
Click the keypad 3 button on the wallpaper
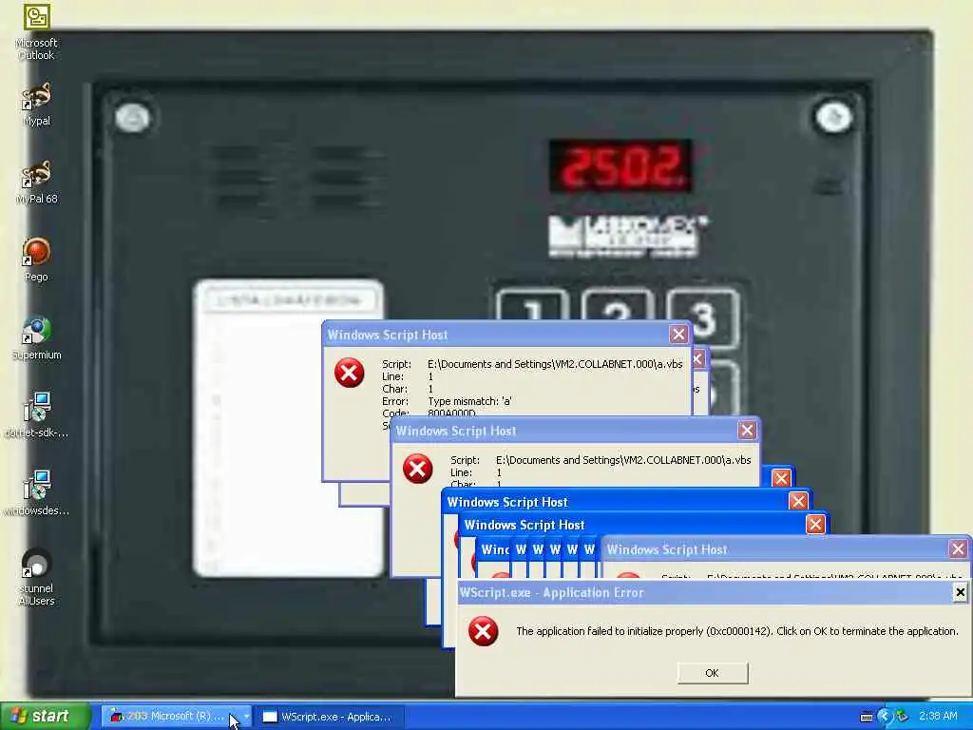pos(703,317)
